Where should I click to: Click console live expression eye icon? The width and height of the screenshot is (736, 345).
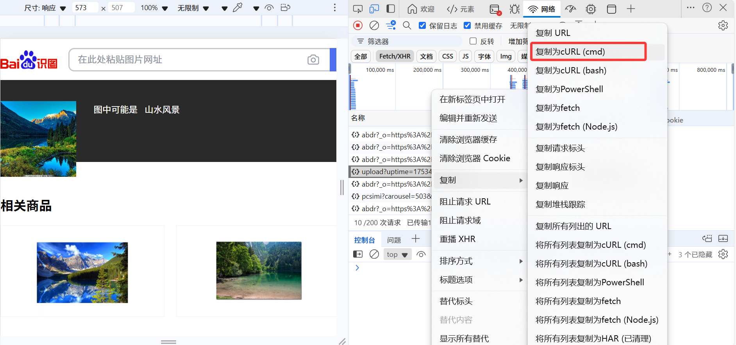421,254
